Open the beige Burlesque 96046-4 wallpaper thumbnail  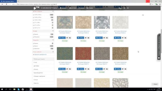click(83, 22)
